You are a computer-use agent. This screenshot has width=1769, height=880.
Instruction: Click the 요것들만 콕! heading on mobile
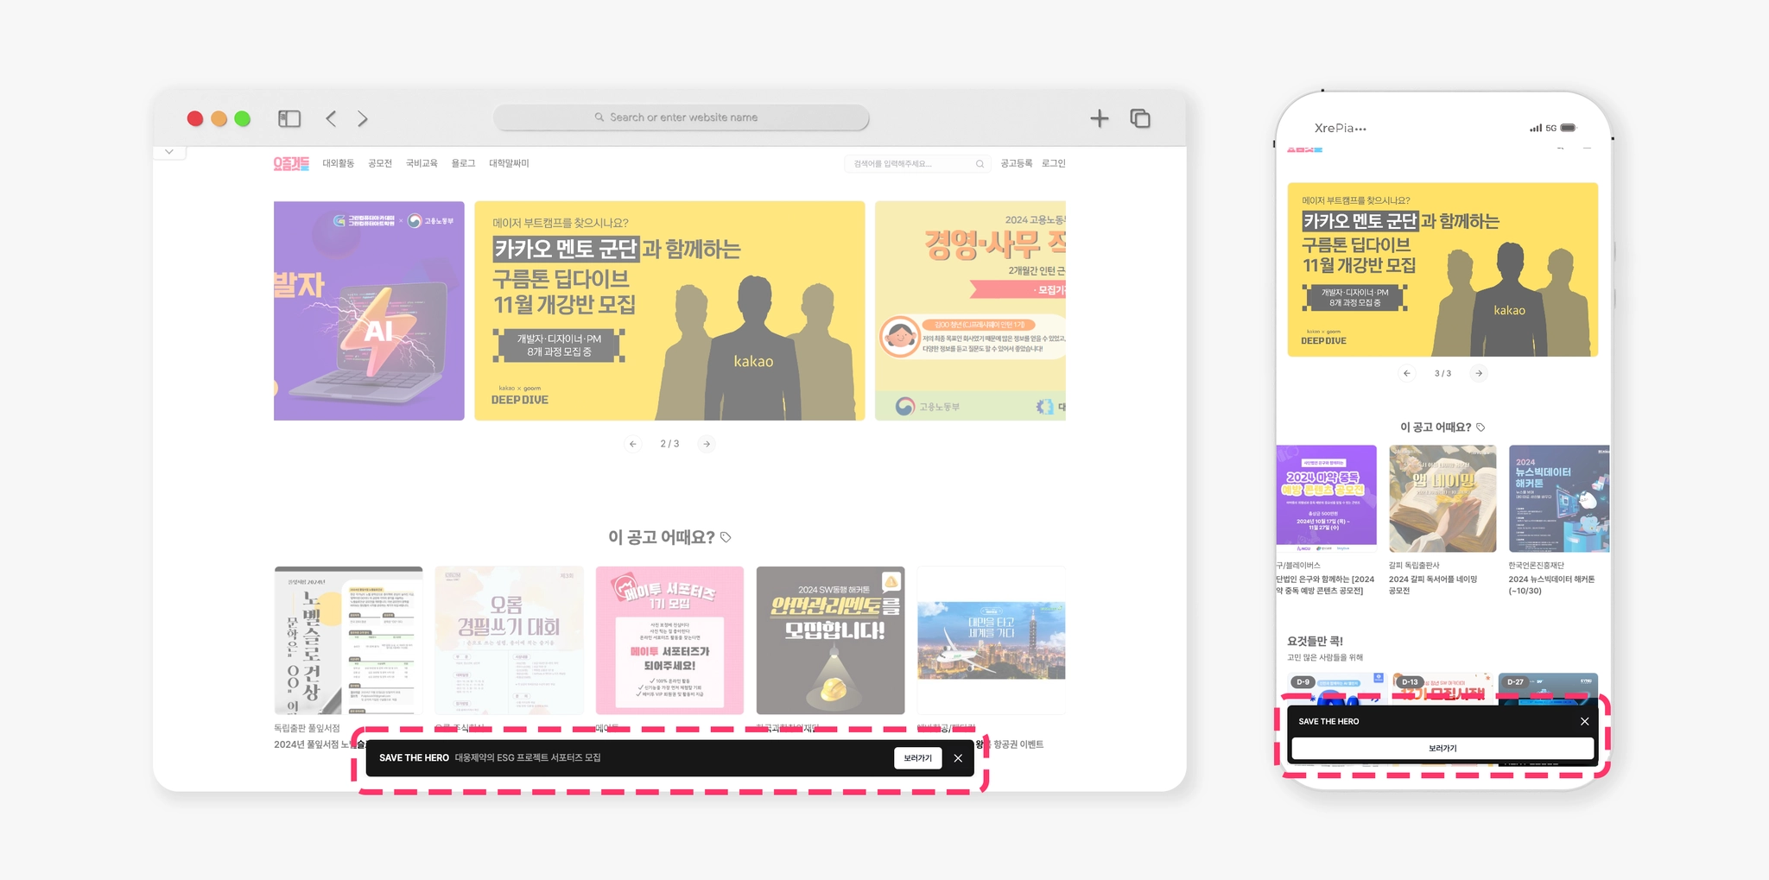tap(1315, 641)
